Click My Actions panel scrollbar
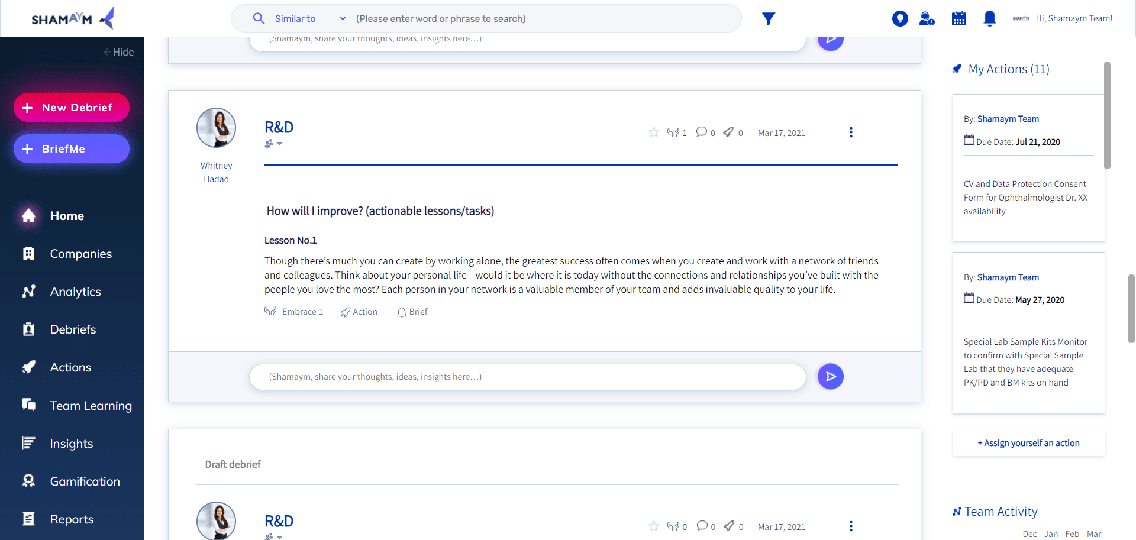This screenshot has width=1136, height=540. coord(1107,115)
